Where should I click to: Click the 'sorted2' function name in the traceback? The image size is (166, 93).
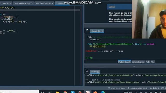pos(150,44)
